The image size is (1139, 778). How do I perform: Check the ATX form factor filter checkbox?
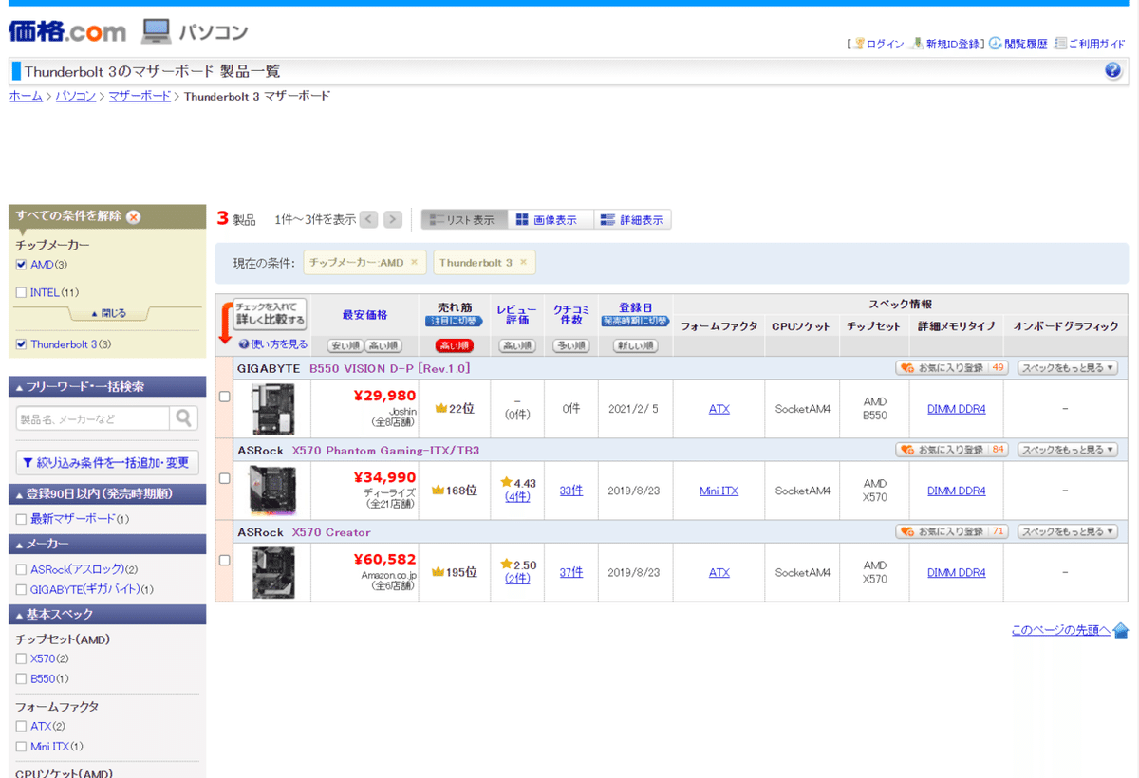click(x=21, y=726)
